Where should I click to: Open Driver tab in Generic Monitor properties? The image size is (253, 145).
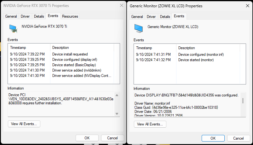(151, 17)
